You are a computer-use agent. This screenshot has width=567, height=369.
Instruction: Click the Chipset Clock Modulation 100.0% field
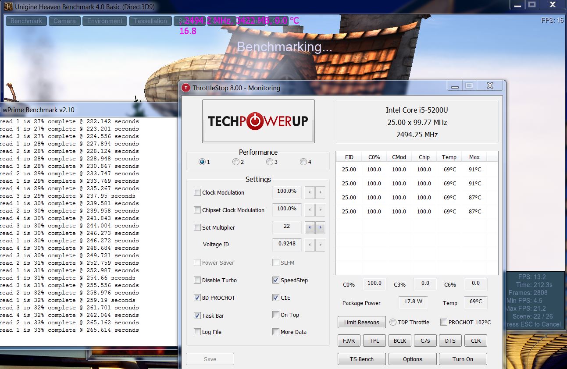pos(287,209)
